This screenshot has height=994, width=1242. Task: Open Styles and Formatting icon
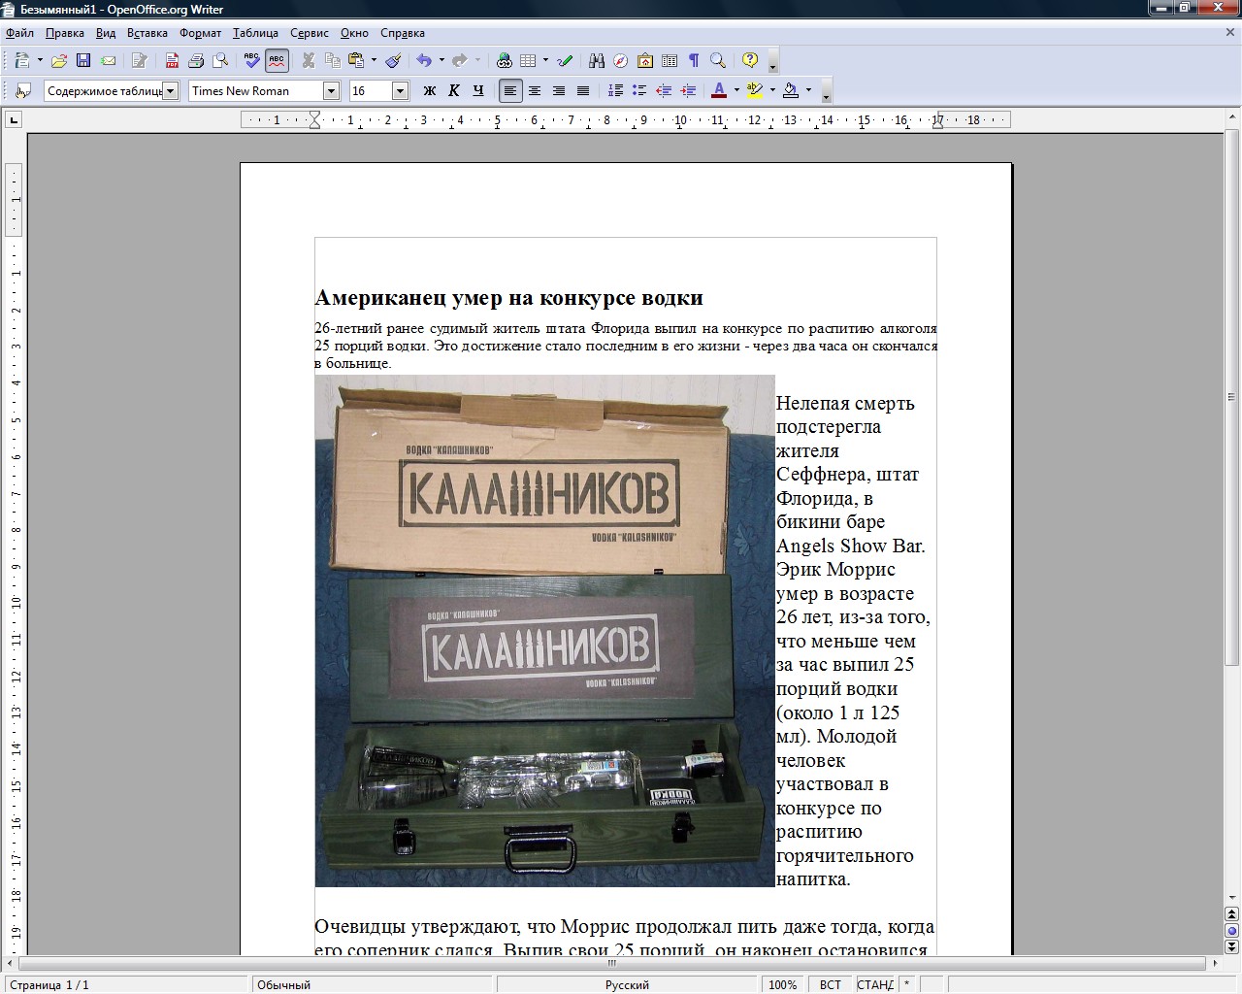pyautogui.click(x=23, y=90)
